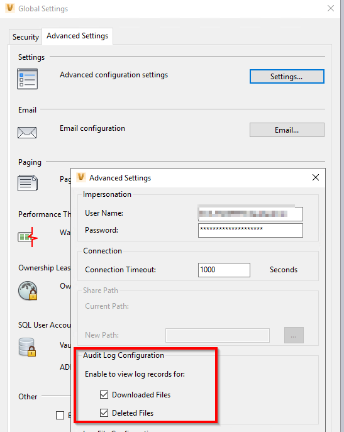Click the impersonation User Name field
This screenshot has height=432, width=344.
(x=250, y=214)
